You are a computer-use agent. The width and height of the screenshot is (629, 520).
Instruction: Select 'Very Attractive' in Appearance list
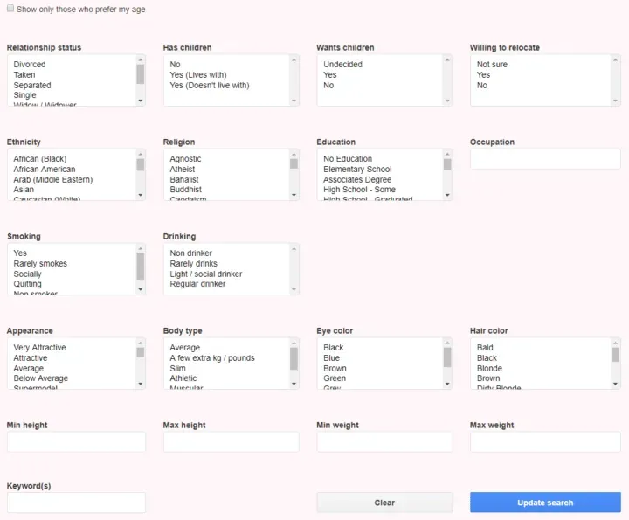(x=39, y=348)
